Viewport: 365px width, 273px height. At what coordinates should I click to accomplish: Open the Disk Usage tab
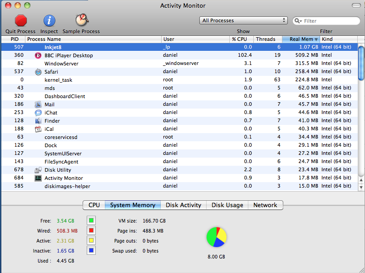coord(227,205)
